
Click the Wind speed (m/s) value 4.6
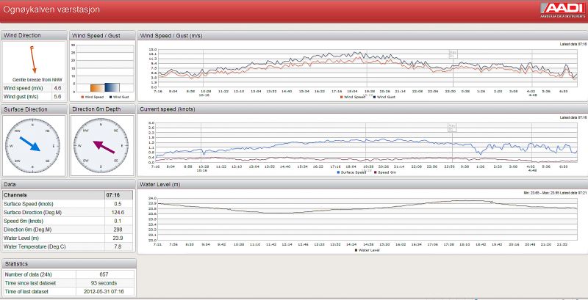[58, 88]
